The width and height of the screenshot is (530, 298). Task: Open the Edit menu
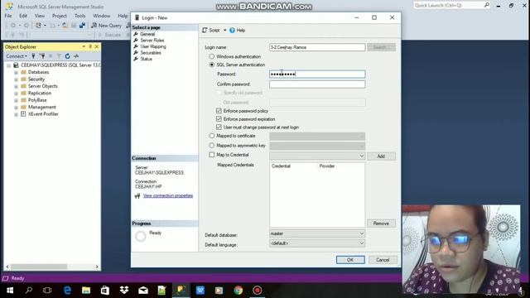pyautogui.click(x=23, y=16)
